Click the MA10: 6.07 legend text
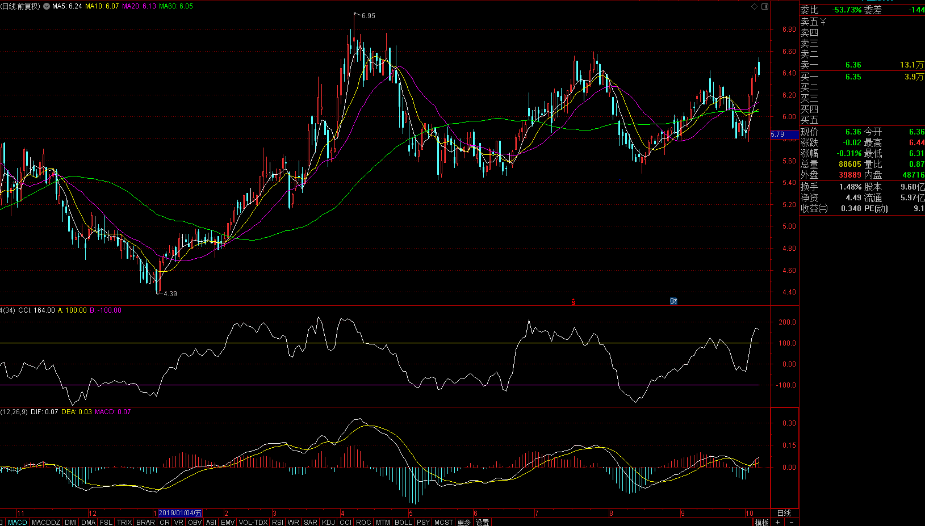Screen dimensions: 925x526 (x=102, y=6)
